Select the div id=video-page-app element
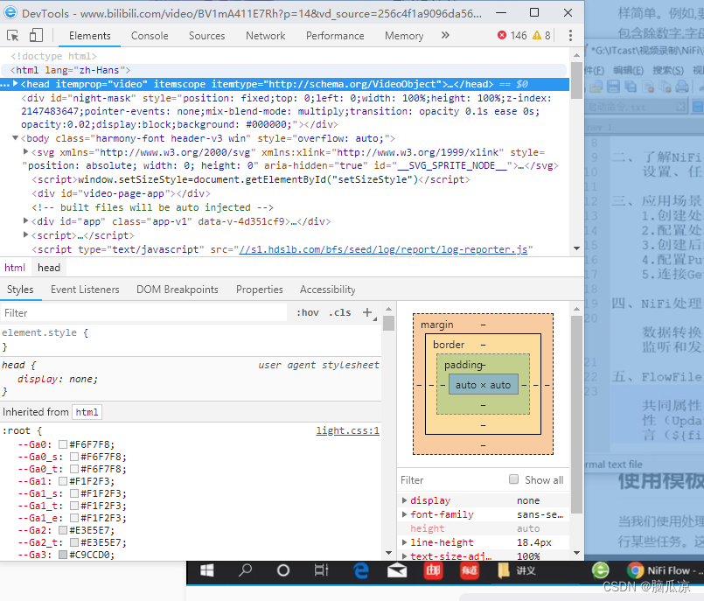This screenshot has width=704, height=601. point(121,193)
